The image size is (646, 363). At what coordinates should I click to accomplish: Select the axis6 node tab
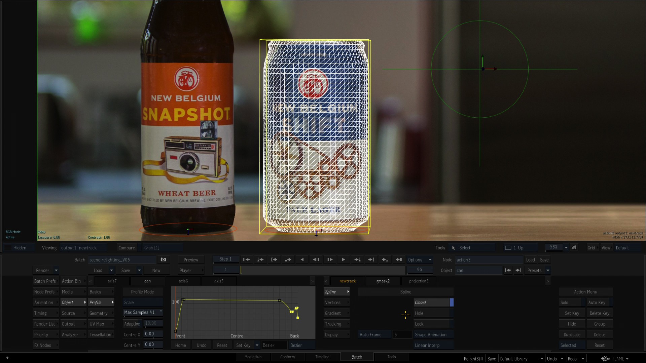183,281
